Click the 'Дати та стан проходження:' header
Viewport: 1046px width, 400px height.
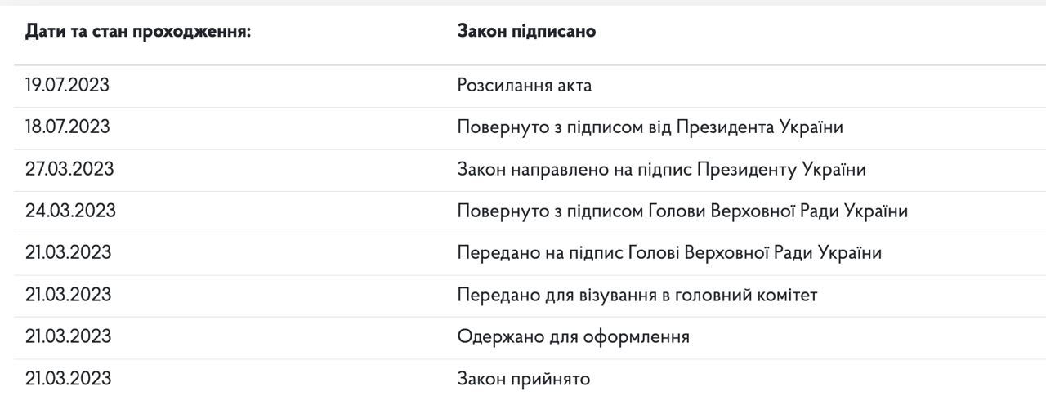[137, 33]
